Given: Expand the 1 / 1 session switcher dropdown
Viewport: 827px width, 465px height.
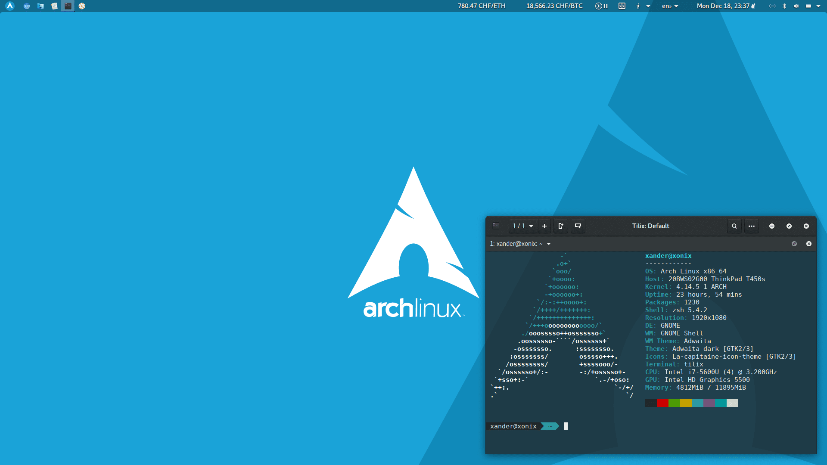Looking at the screenshot, I should [523, 226].
